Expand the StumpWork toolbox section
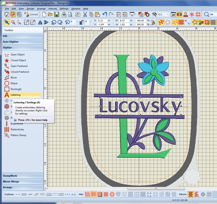 22,176
